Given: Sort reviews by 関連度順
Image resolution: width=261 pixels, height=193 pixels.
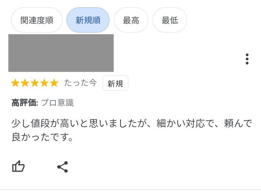Looking at the screenshot, I should click(37, 20).
